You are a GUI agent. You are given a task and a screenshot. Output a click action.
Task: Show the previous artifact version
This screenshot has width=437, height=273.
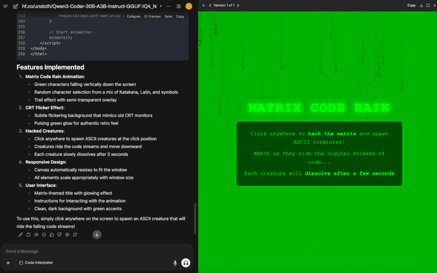tap(210, 5)
